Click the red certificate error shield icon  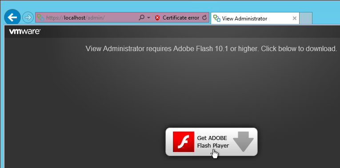pyautogui.click(x=157, y=18)
